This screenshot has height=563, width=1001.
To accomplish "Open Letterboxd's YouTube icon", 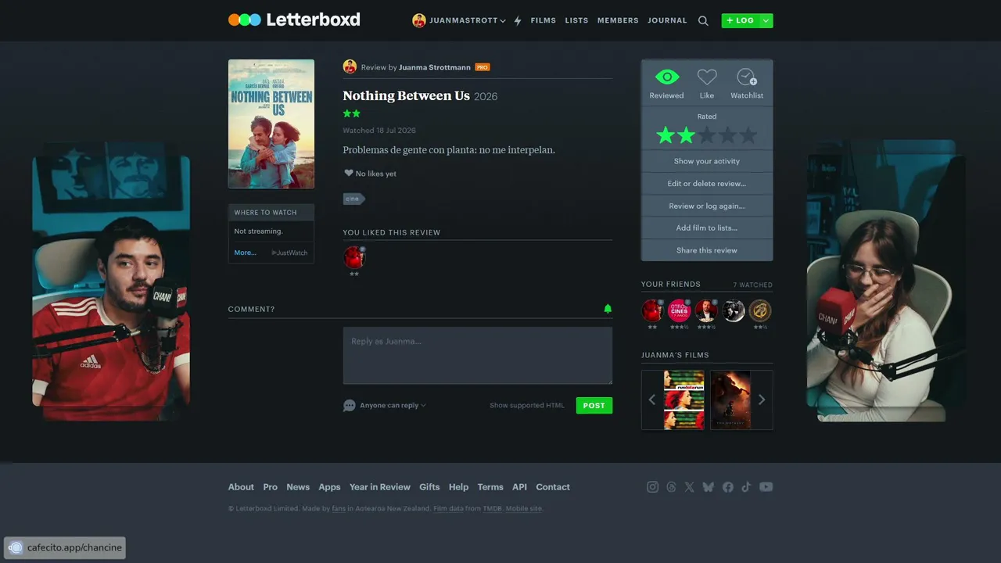I will [766, 487].
